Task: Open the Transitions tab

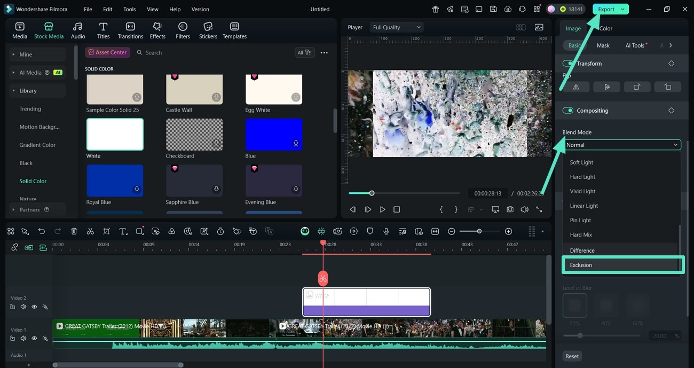Action: click(130, 30)
